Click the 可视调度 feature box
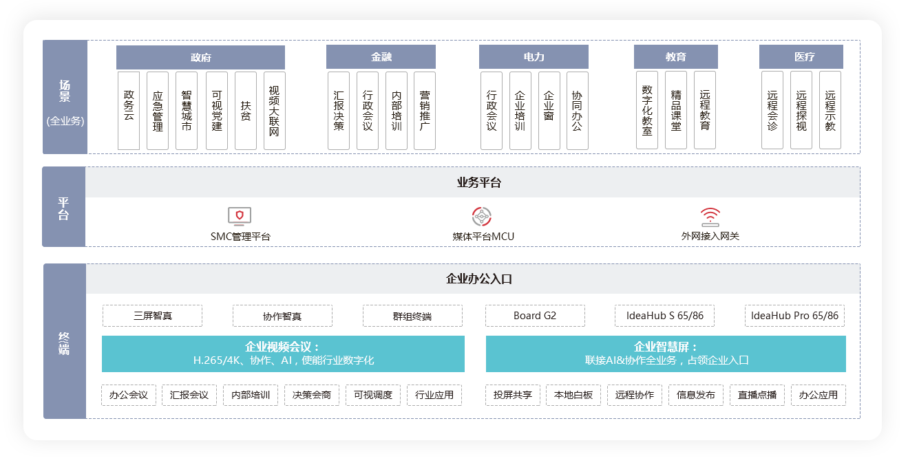The height and width of the screenshot is (465, 908). [x=373, y=395]
